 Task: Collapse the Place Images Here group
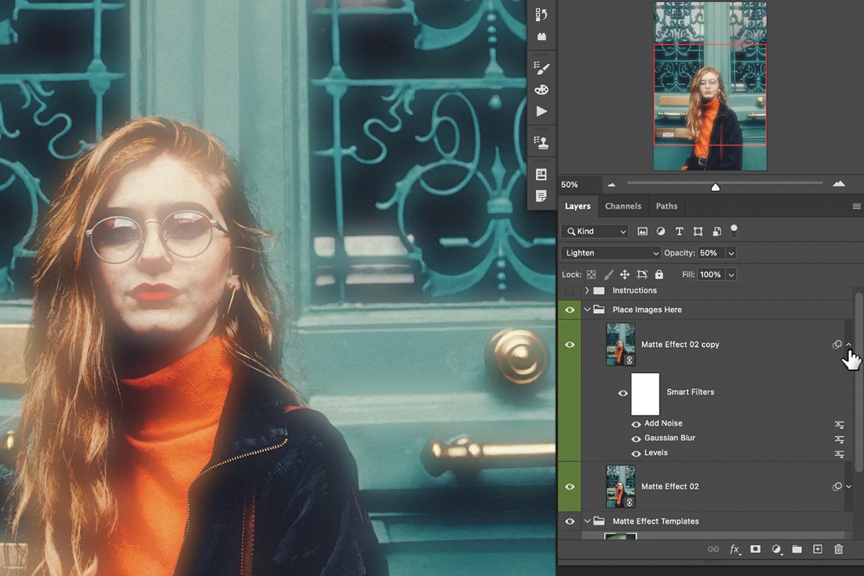[x=587, y=309]
